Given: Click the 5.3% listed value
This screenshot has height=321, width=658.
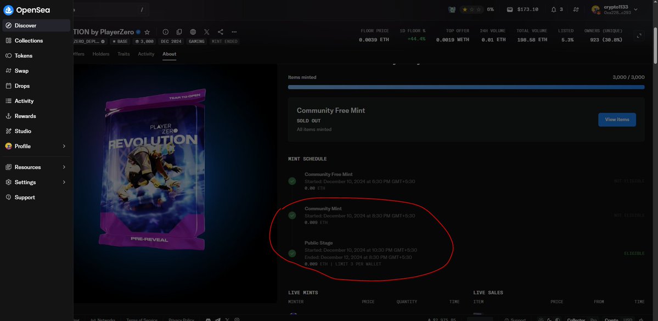Looking at the screenshot, I should (567, 40).
